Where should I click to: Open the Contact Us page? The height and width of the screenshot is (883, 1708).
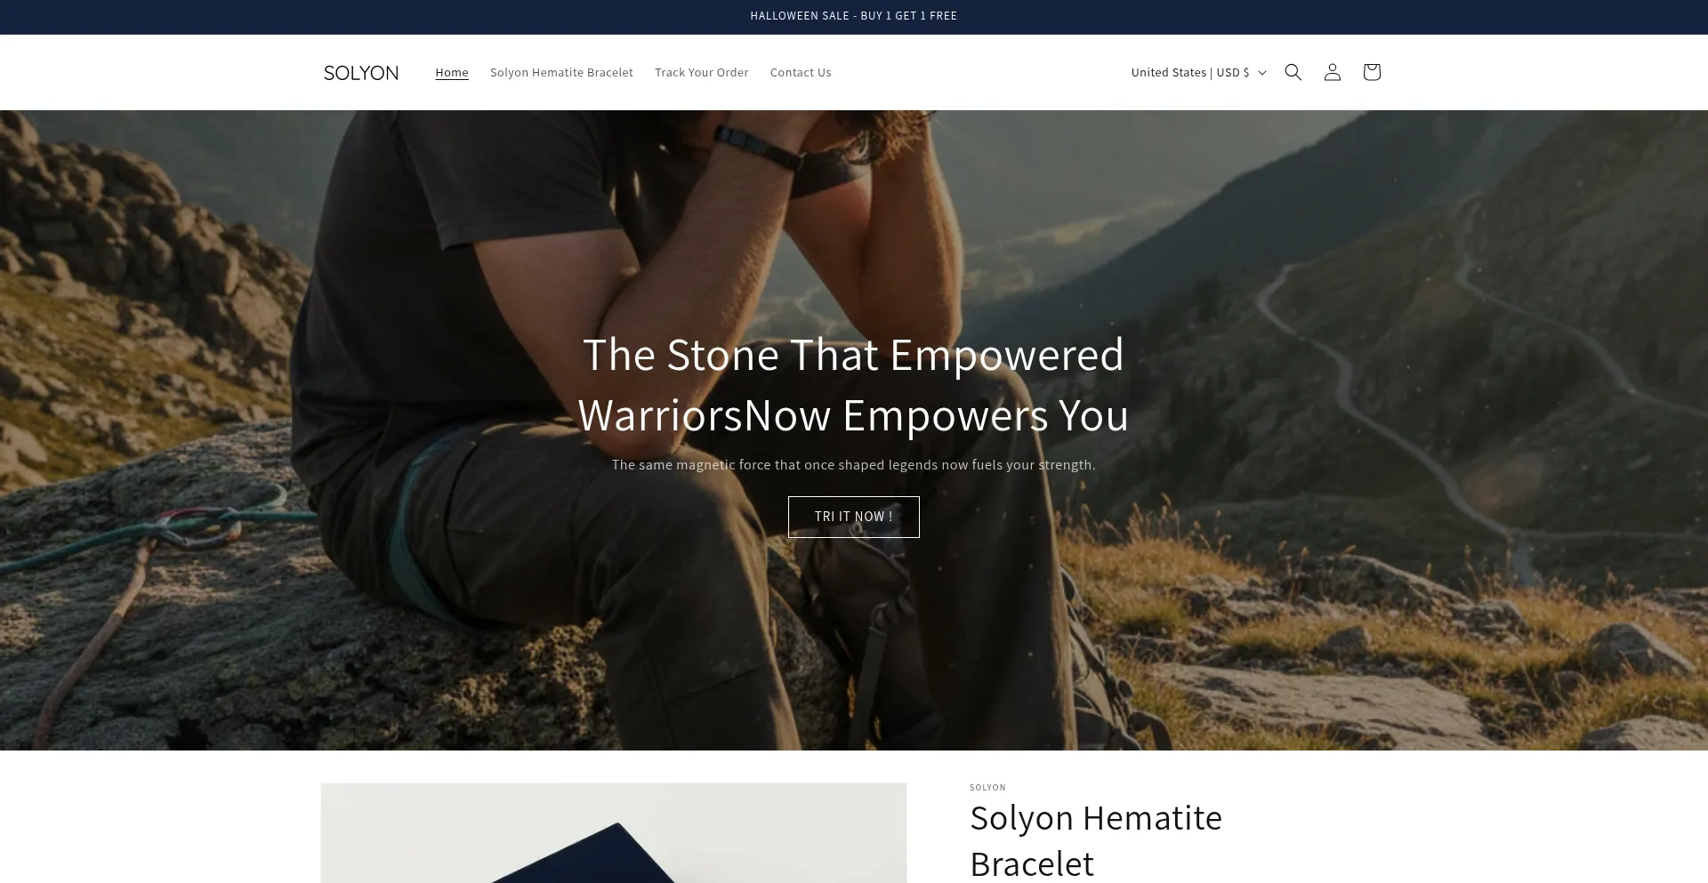[x=801, y=72]
